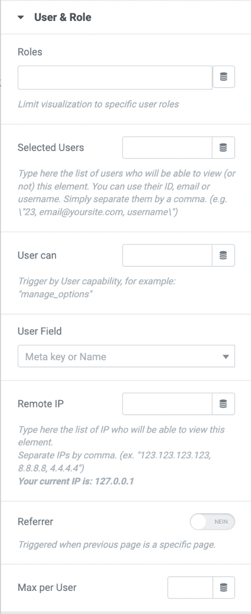Screen dimensions: 251x614
Task: Click the Roles label
Action: point(30,52)
